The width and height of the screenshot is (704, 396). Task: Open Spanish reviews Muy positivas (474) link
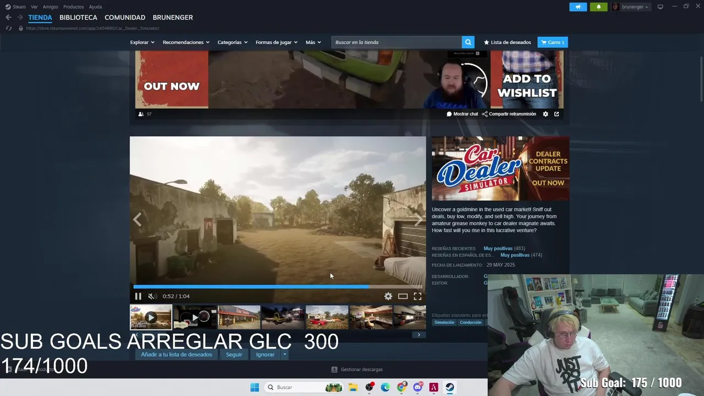521,255
